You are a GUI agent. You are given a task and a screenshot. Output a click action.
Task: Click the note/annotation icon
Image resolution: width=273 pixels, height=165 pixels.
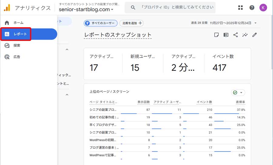pyautogui.click(x=216, y=35)
